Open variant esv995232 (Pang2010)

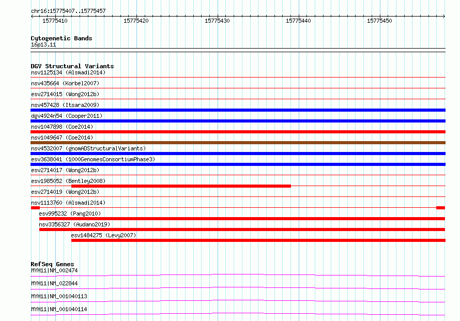[70, 213]
